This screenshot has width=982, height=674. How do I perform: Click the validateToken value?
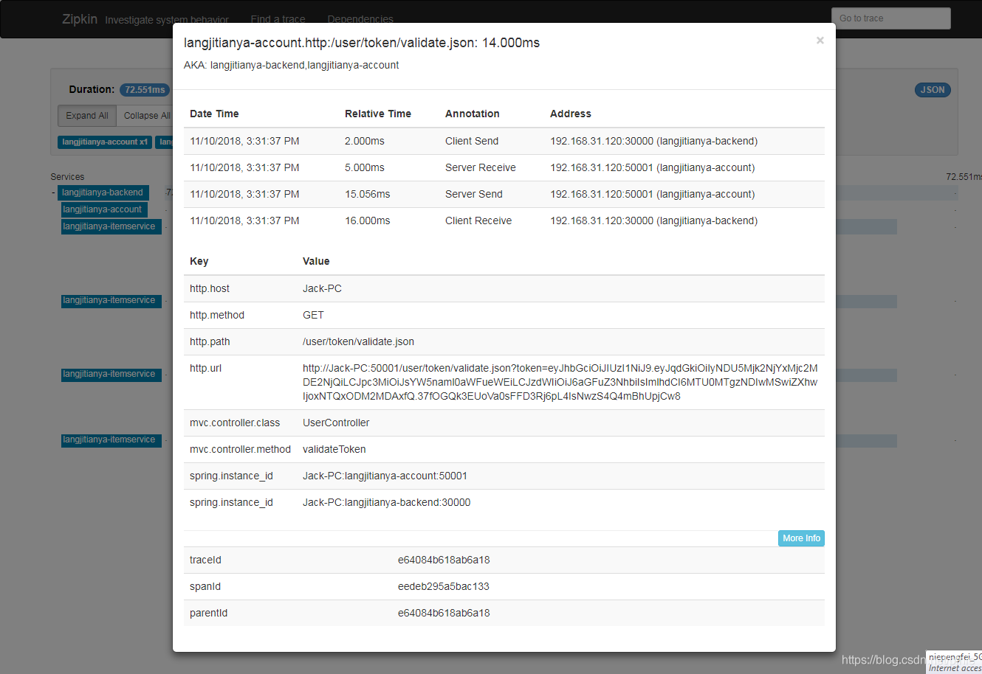334,449
